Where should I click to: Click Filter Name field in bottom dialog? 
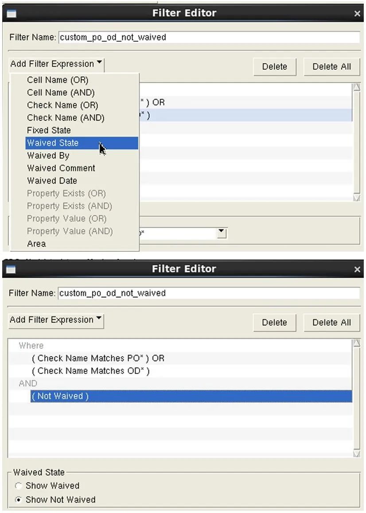click(x=209, y=293)
